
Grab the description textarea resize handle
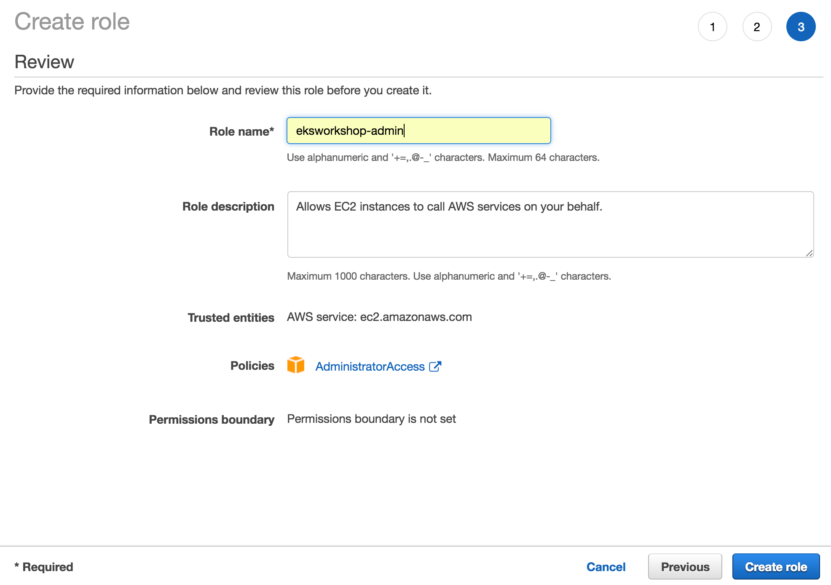tap(809, 253)
